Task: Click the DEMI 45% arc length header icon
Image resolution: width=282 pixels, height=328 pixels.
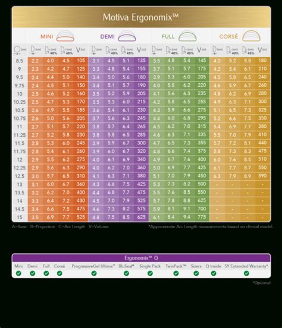Action: [127, 51]
